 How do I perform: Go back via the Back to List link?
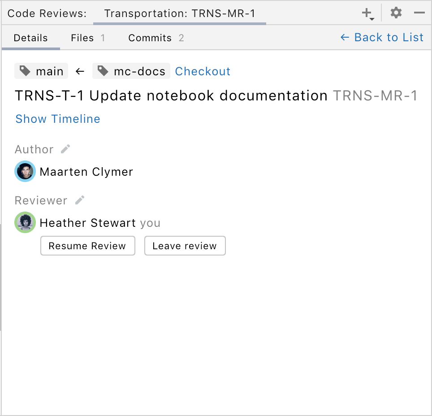[382, 37]
